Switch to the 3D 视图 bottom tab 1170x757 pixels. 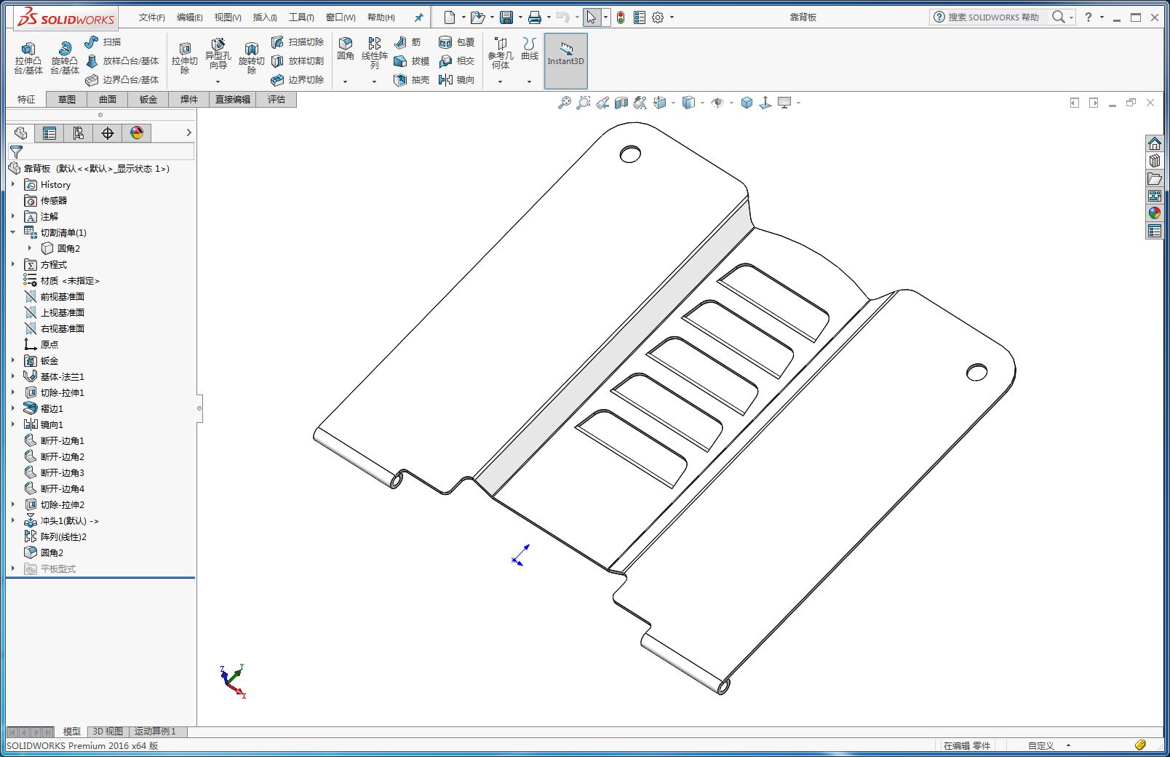click(108, 732)
